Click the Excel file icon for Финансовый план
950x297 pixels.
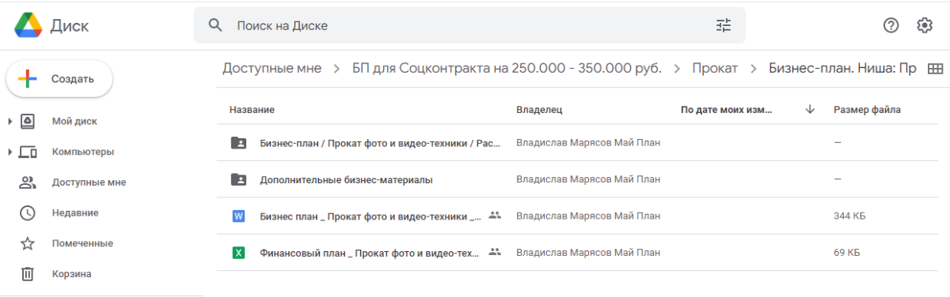coord(238,253)
